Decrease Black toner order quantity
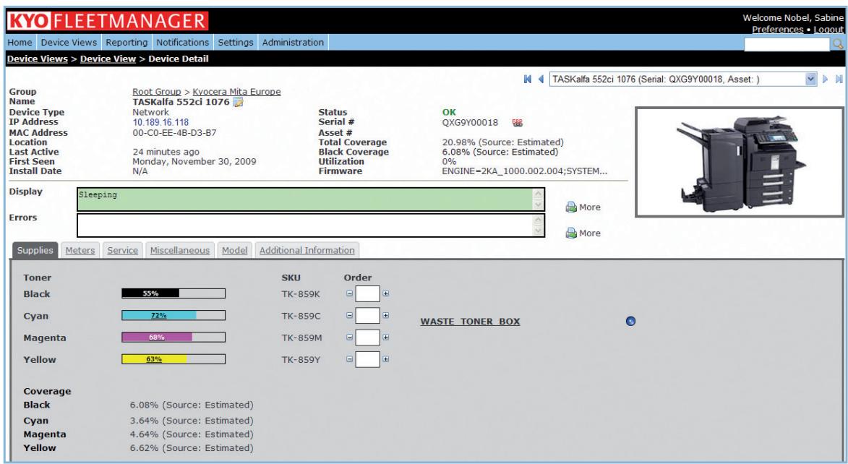 (349, 293)
